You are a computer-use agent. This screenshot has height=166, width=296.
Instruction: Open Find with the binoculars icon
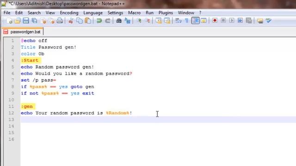(x=119, y=21)
